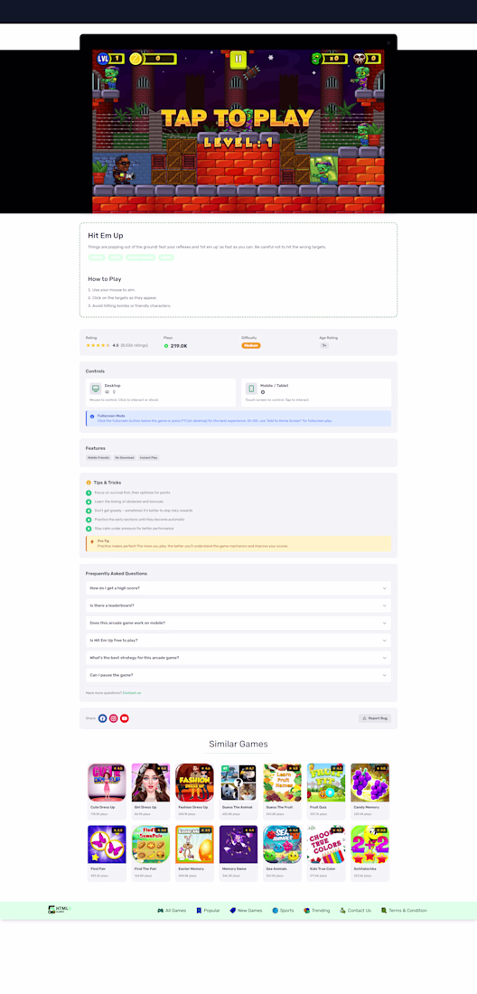Click the Report Bug button
477x994 pixels.
click(375, 718)
